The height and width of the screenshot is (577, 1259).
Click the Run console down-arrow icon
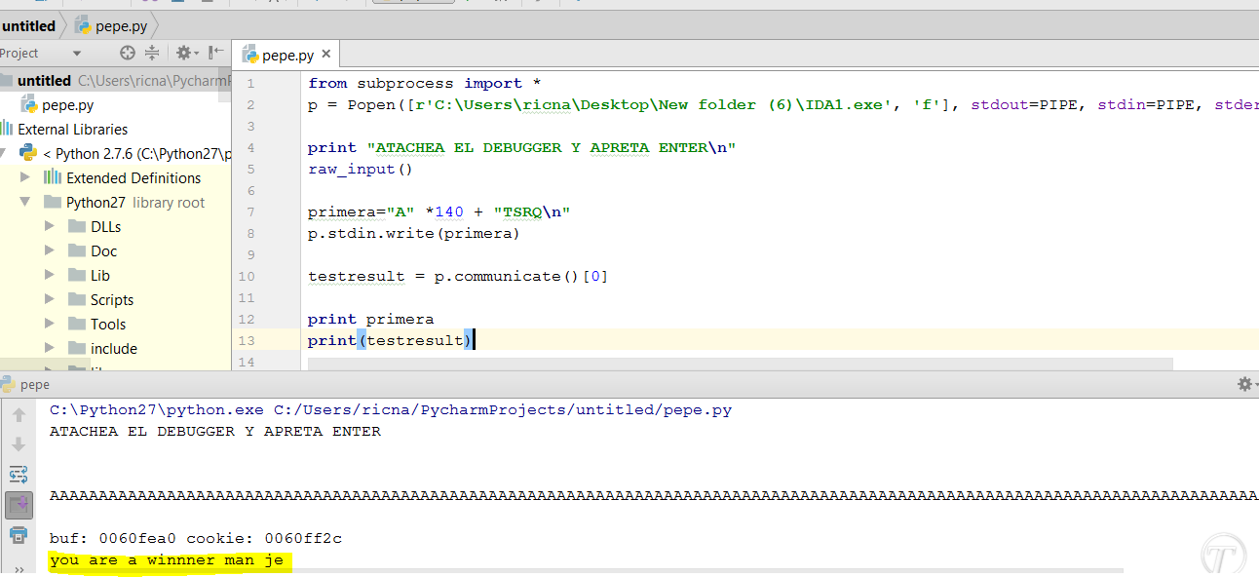click(x=19, y=444)
